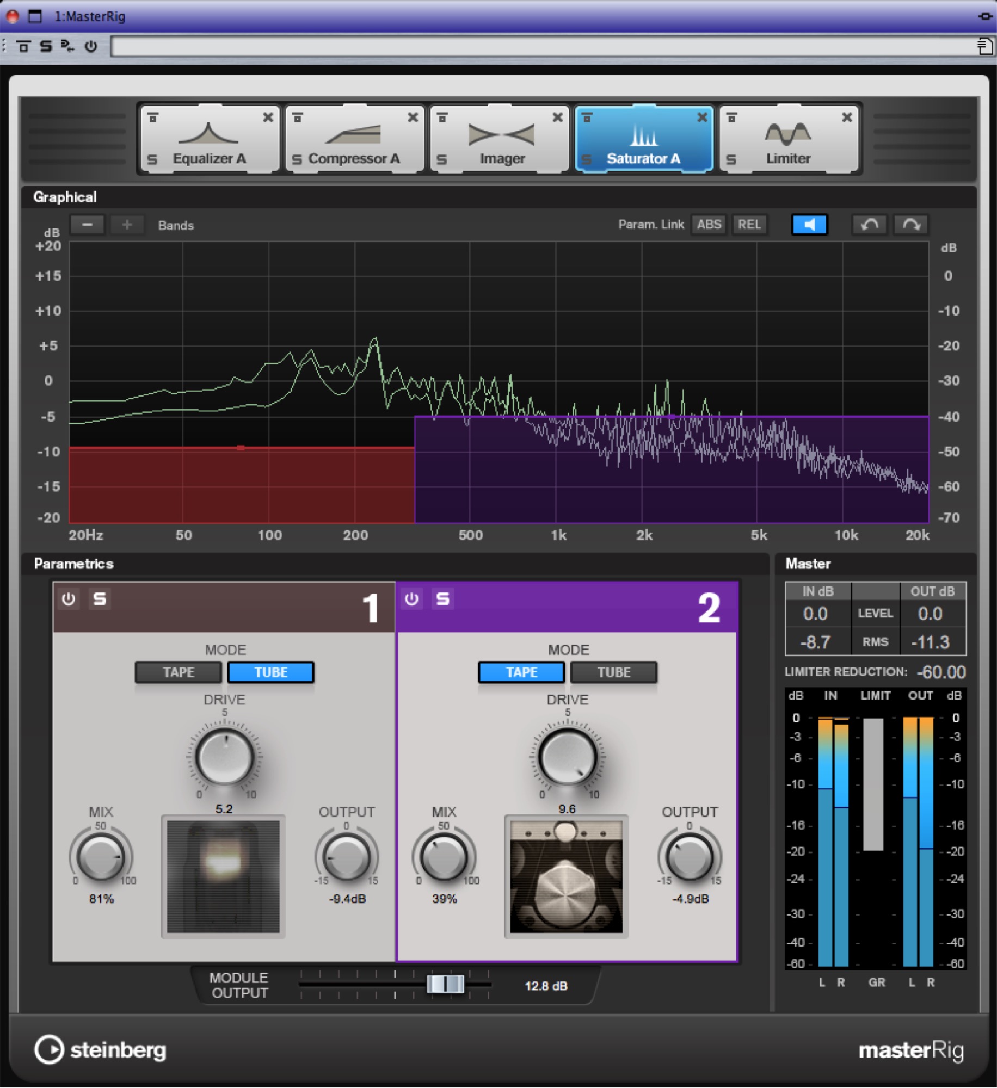Click the Module Output slider handle
The width and height of the screenshot is (997, 1088).
click(445, 984)
